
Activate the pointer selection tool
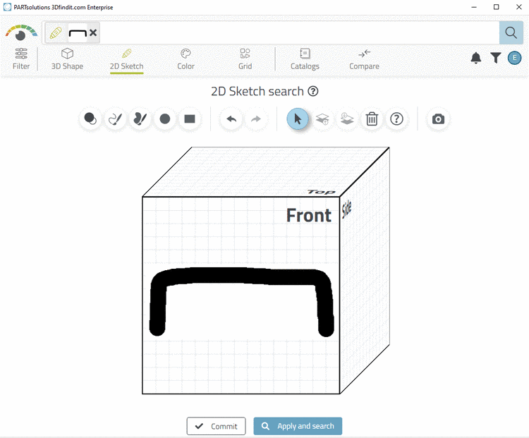298,118
